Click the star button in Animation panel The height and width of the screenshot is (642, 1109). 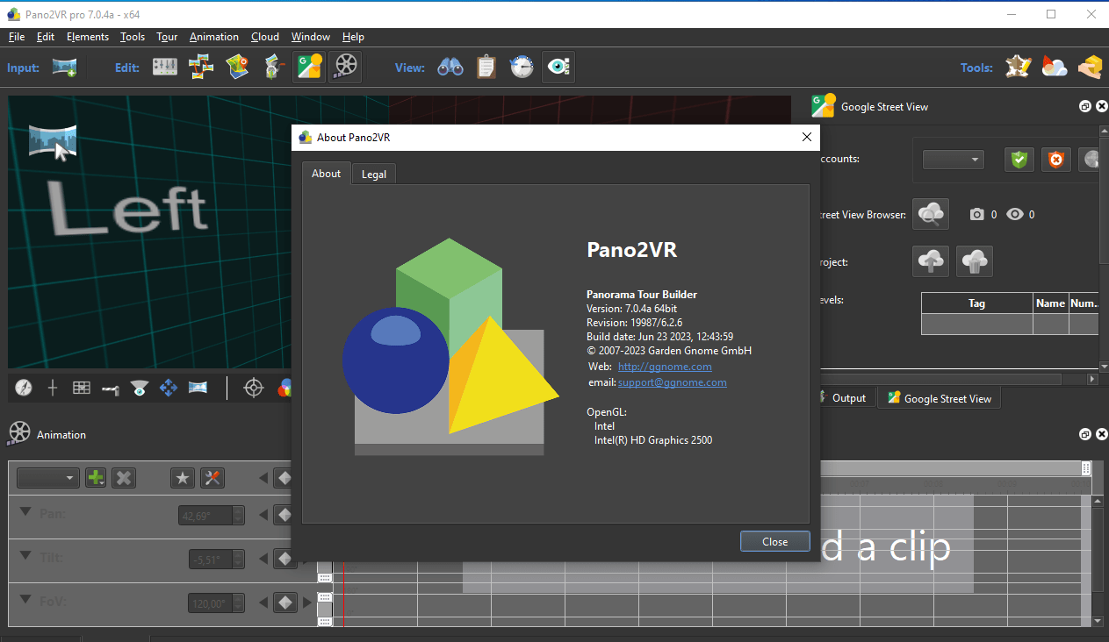182,478
